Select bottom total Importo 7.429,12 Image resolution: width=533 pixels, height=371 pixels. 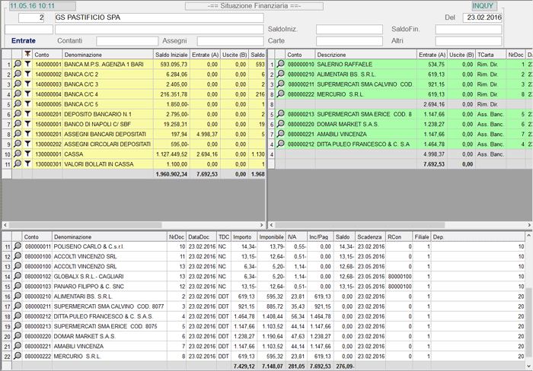click(x=244, y=366)
